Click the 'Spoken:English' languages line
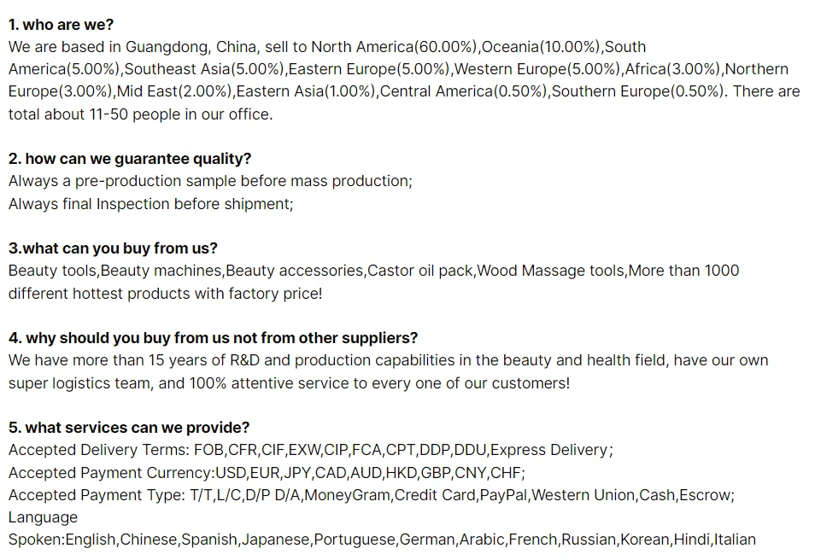This screenshot has height=560, width=815. coord(382,540)
